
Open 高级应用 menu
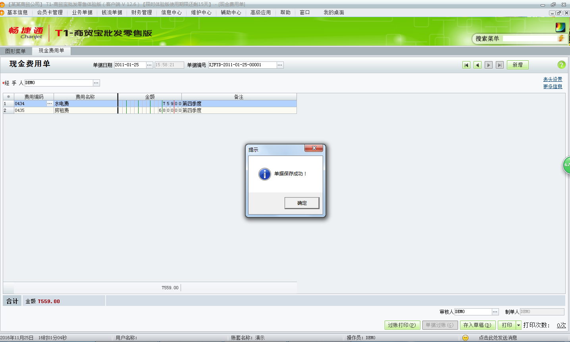[261, 12]
